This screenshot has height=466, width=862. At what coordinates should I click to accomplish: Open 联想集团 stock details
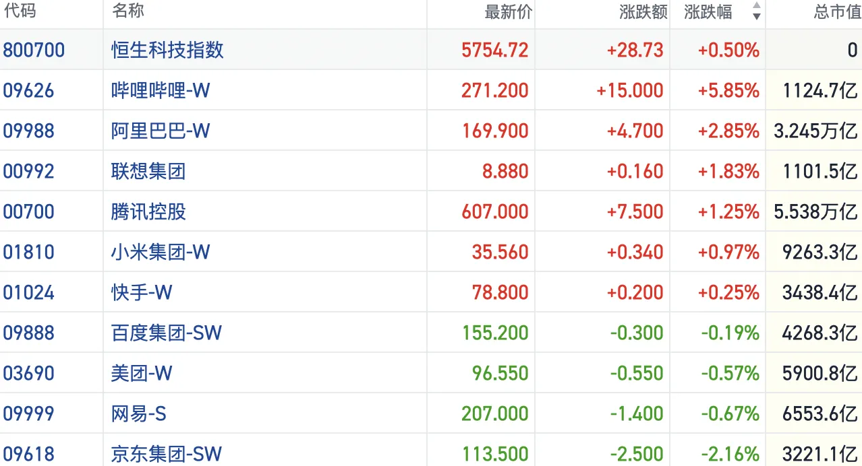(x=148, y=171)
